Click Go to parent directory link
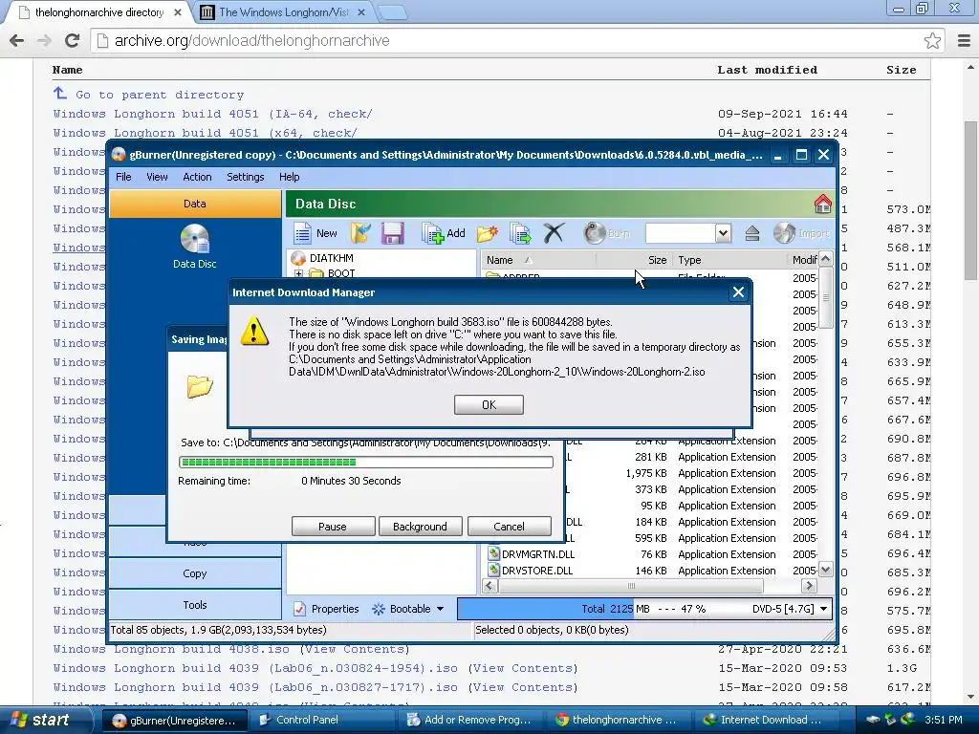This screenshot has width=979, height=734. (160, 95)
